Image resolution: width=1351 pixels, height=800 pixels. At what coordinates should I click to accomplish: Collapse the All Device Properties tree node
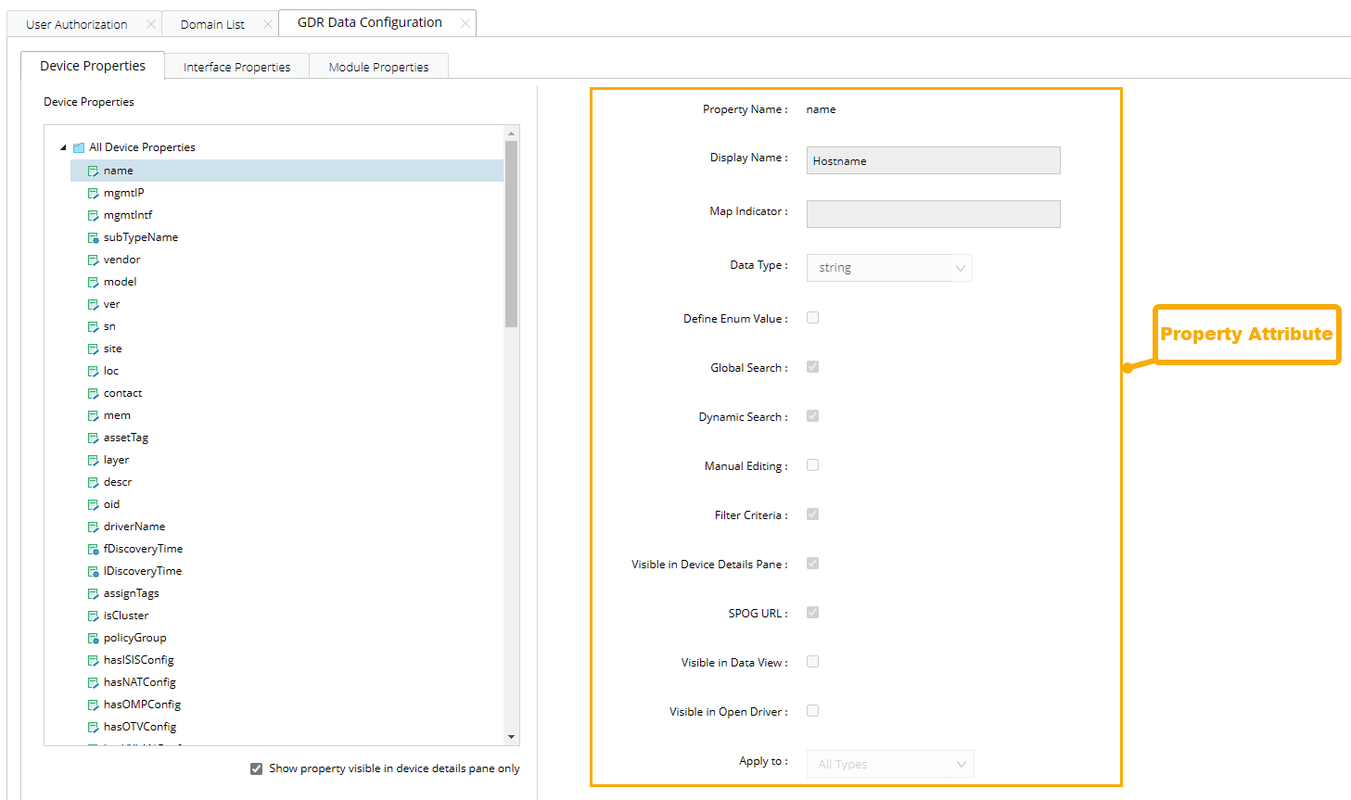63,146
